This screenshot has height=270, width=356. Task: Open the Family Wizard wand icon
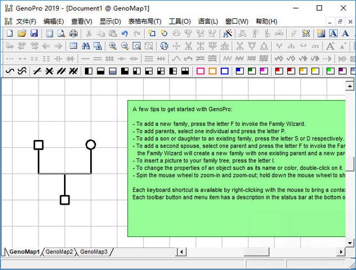(227, 34)
